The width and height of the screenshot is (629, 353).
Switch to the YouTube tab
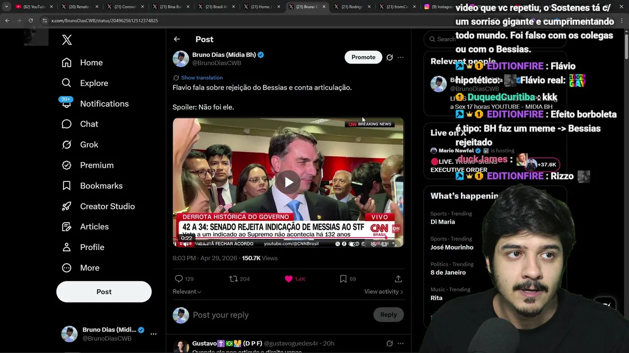[34, 7]
